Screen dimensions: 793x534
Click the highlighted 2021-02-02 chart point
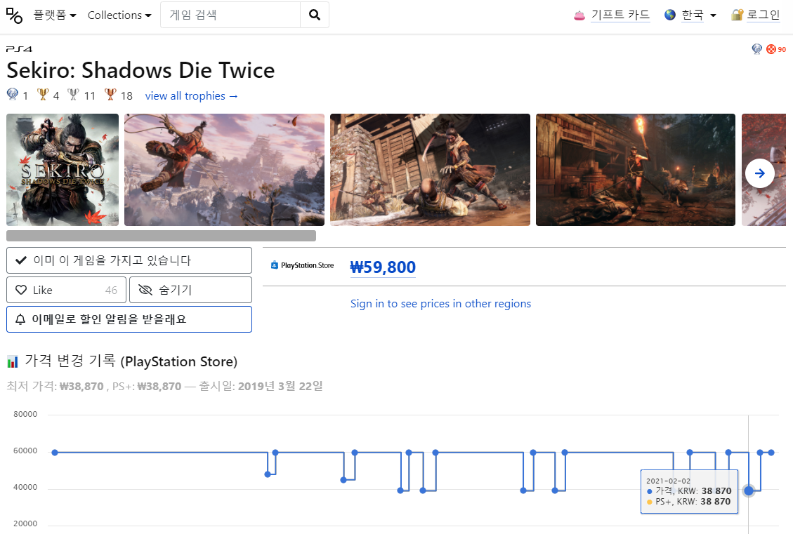pos(749,490)
